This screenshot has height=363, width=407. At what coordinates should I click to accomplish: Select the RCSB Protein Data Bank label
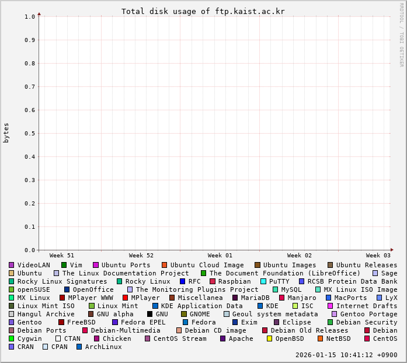pyautogui.click(x=352, y=281)
